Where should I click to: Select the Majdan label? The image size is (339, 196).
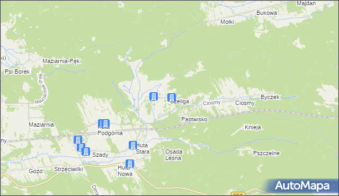[306, 4]
